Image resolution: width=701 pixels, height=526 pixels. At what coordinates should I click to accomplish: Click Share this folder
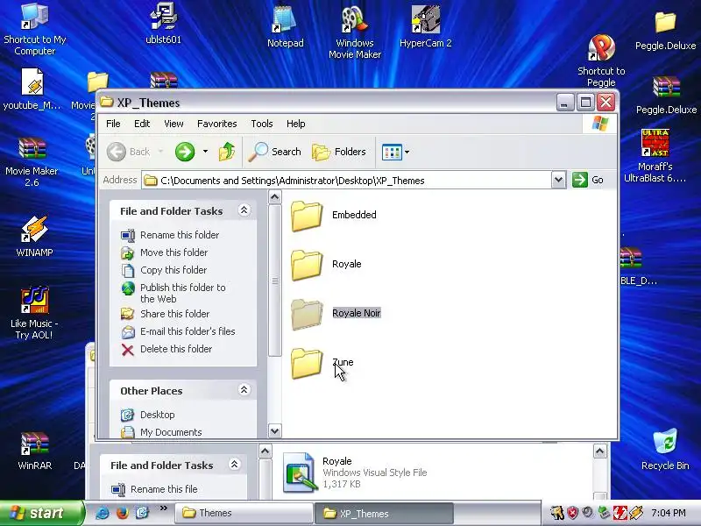165,314
